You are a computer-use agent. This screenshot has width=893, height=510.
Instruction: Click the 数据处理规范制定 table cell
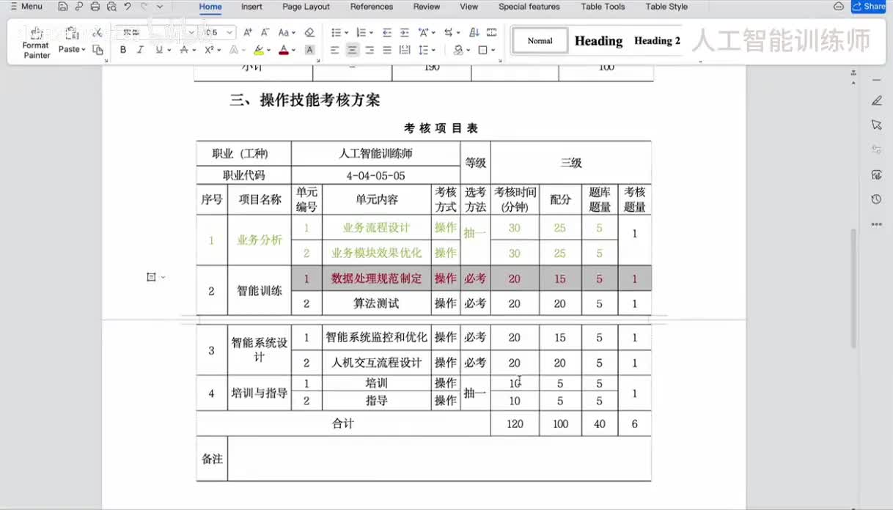pyautogui.click(x=377, y=278)
